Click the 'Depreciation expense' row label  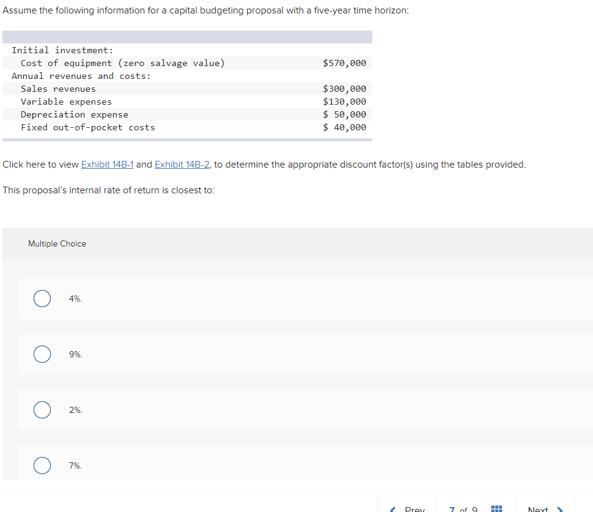coord(75,114)
